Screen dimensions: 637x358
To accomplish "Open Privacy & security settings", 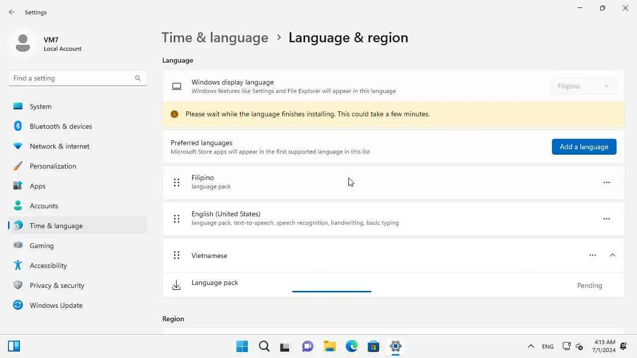I will point(78,285).
